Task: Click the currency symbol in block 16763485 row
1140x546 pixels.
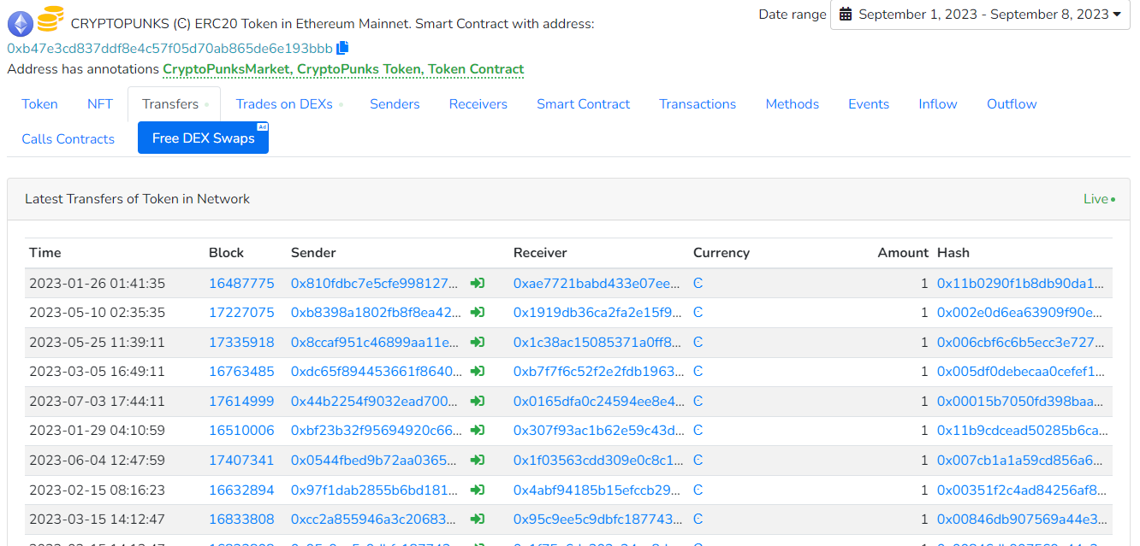Action: (x=698, y=372)
